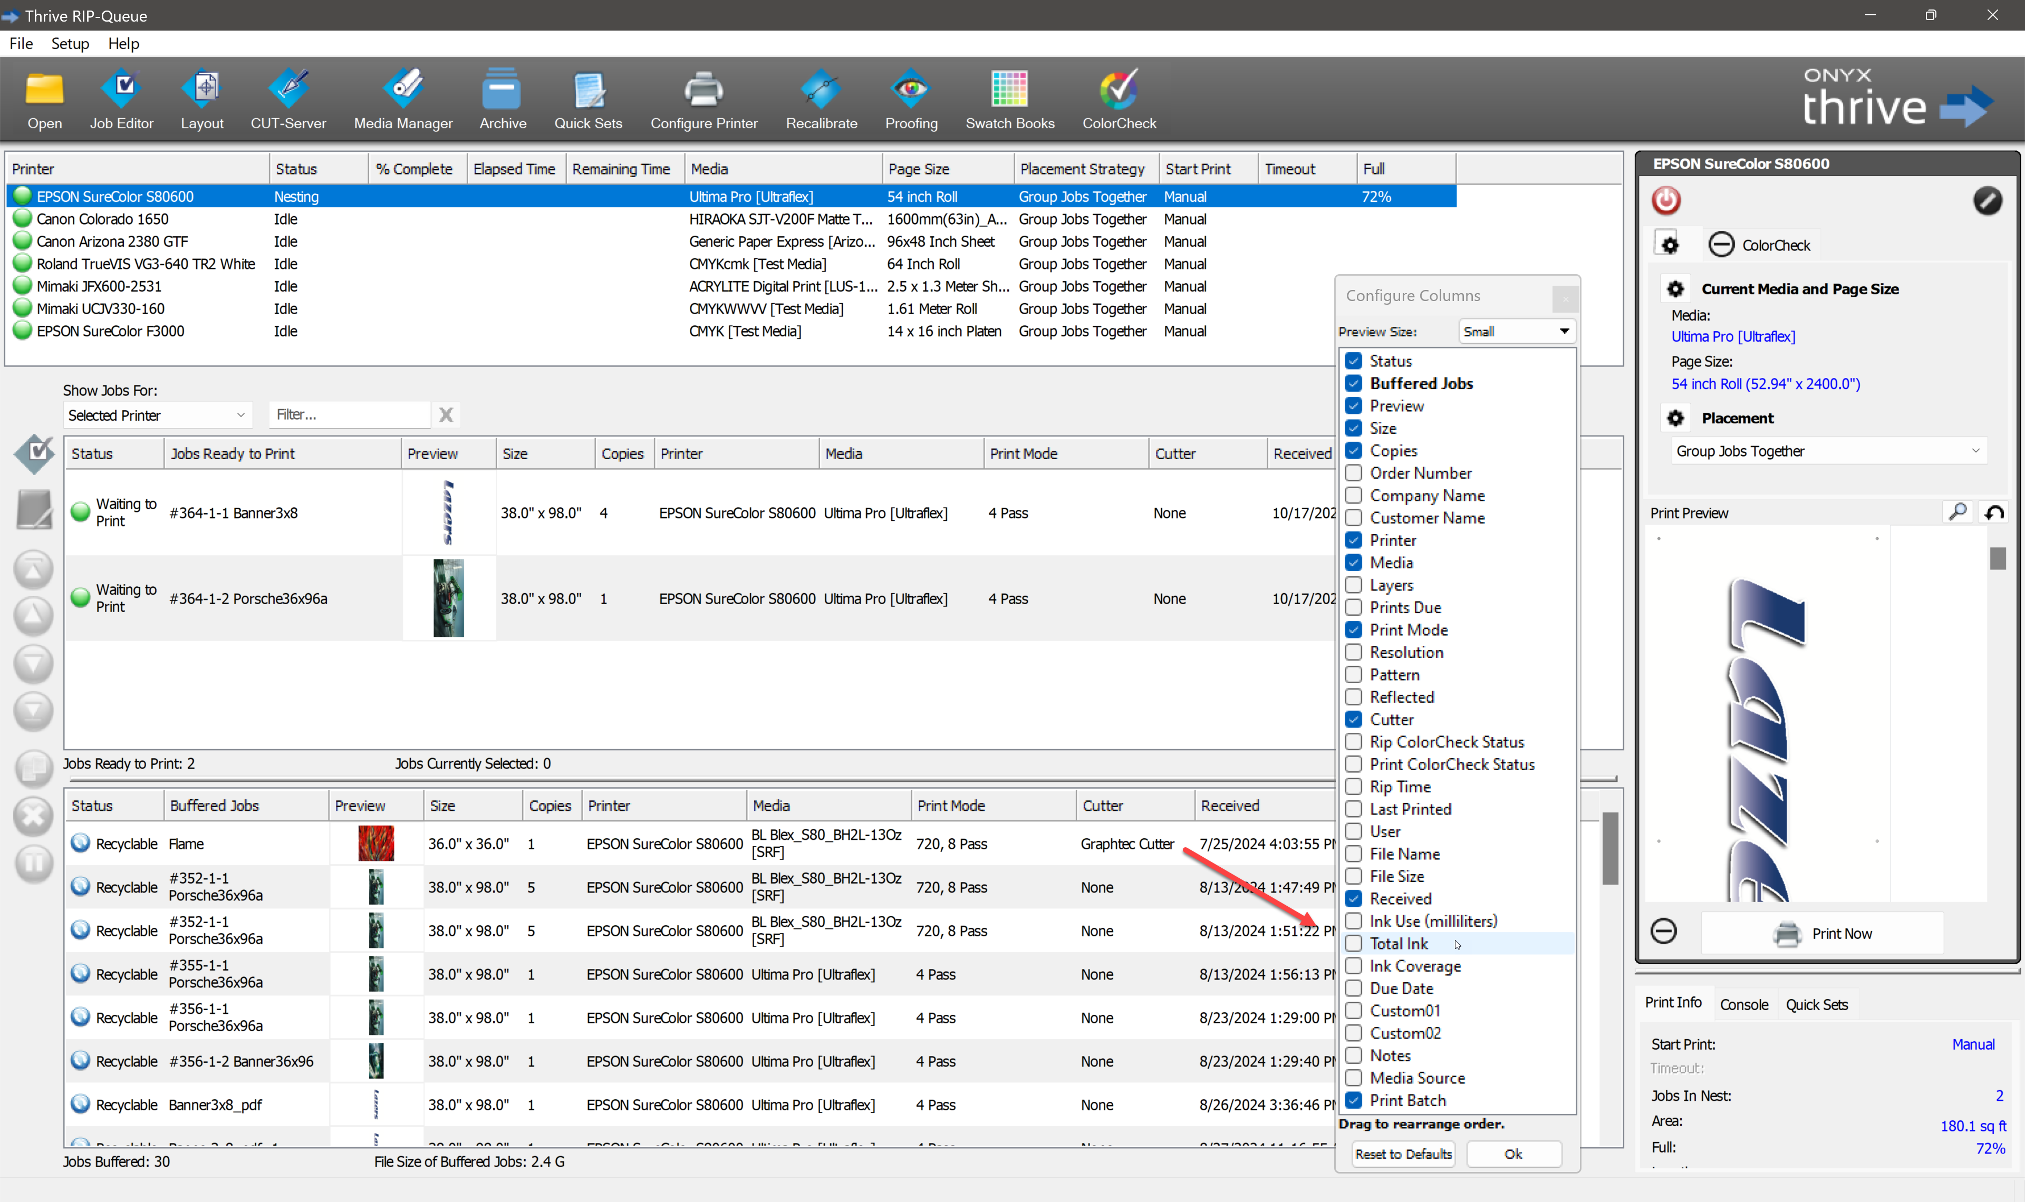Open the Show Jobs For dropdown
Screen dimensions: 2025x1202
(x=157, y=415)
